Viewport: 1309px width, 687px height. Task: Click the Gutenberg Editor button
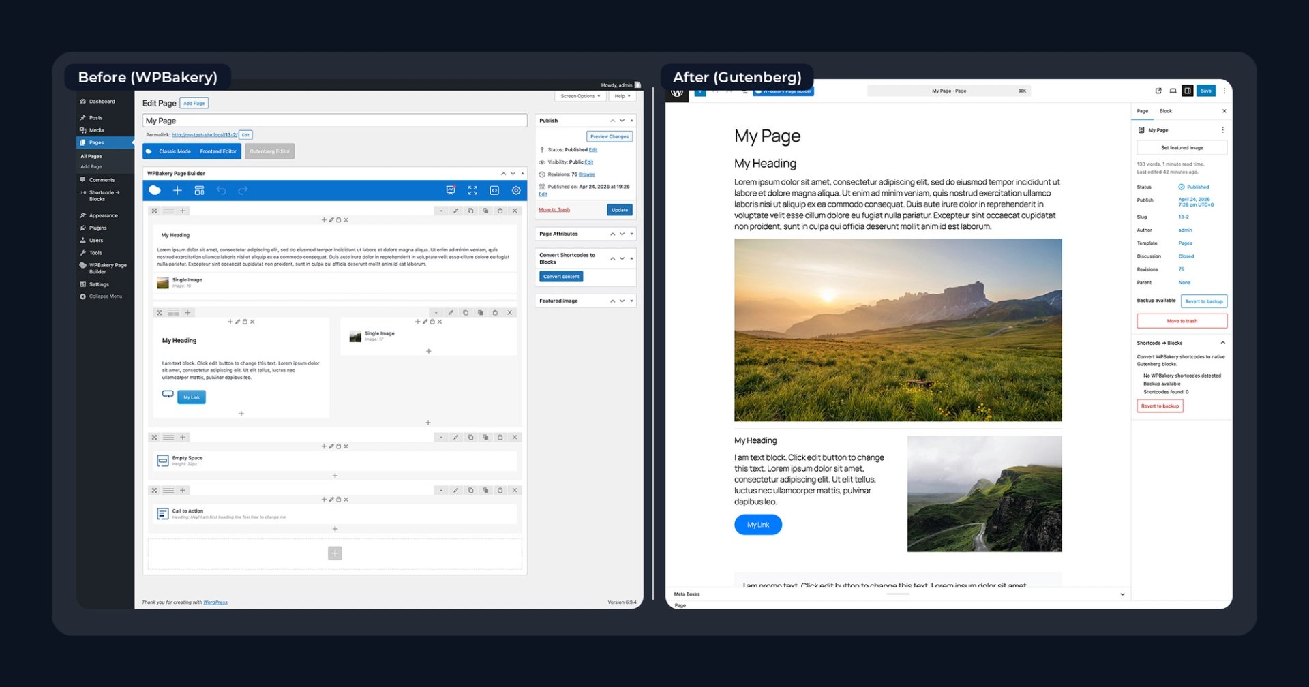pos(269,151)
